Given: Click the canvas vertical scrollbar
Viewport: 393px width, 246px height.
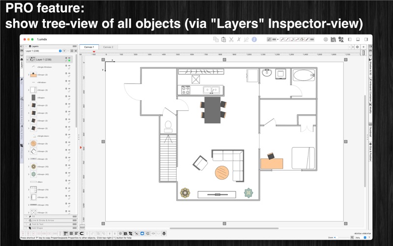Looking at the screenshot, I should (x=365, y=141).
